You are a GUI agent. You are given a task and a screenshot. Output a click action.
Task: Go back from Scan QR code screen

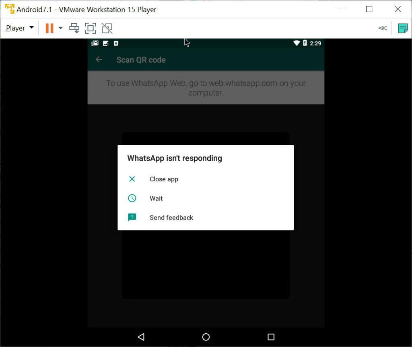coord(99,60)
